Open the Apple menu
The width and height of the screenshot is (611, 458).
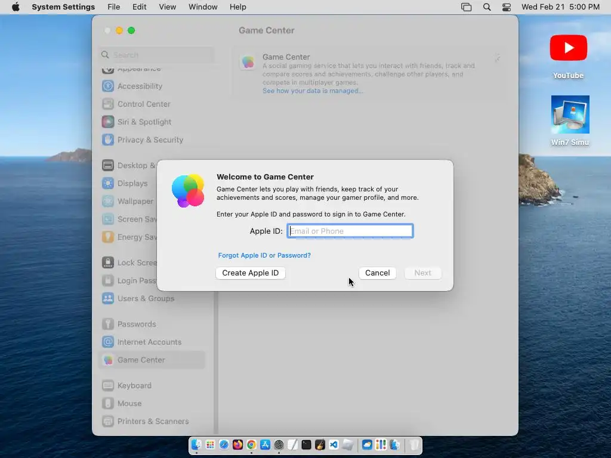[x=16, y=7]
